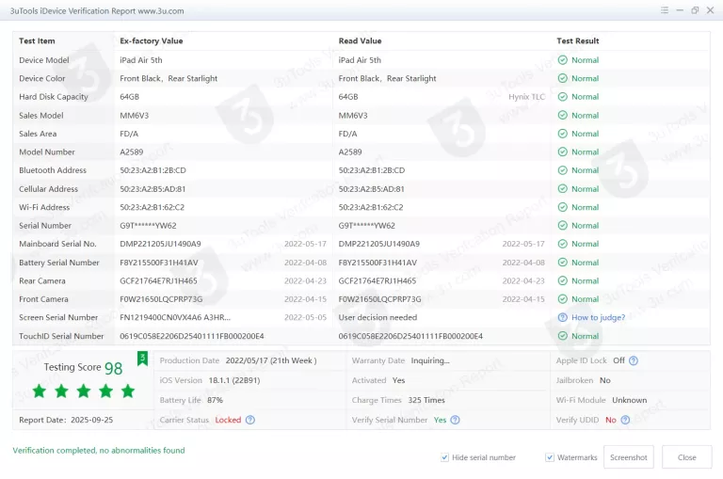Click the Test Item column header
Screen dimensions: 723x479
(x=37, y=40)
